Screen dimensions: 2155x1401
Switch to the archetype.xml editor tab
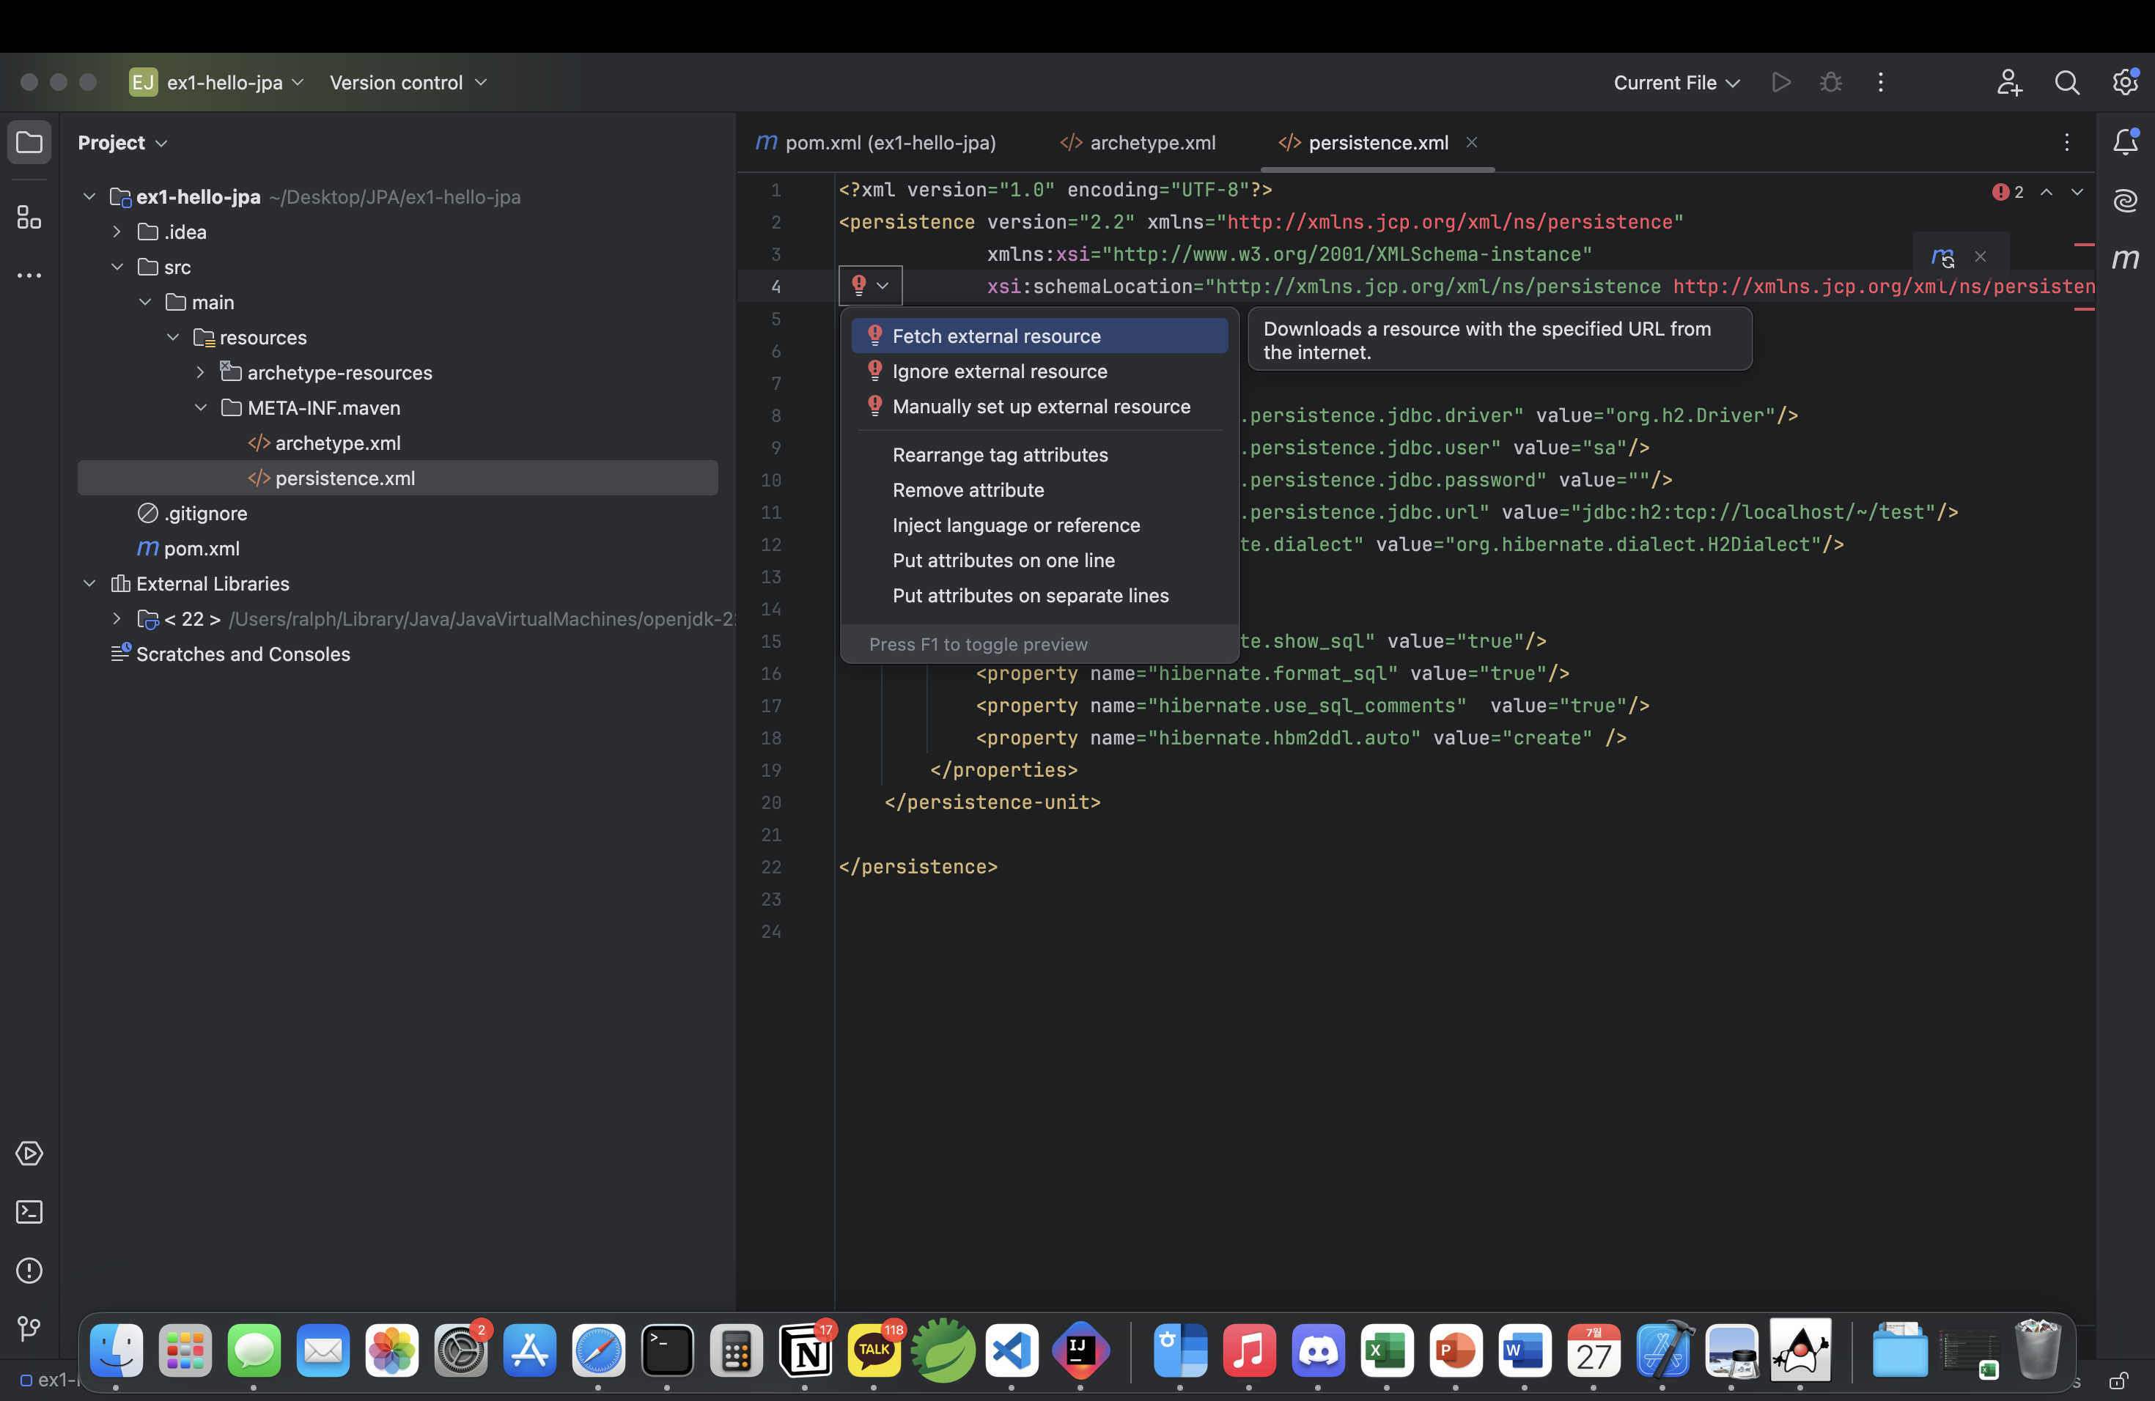point(1138,142)
